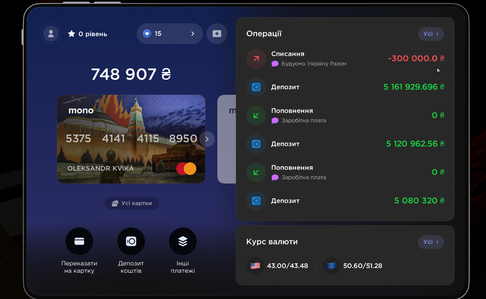Click the Курс валюти heading

[x=272, y=241]
